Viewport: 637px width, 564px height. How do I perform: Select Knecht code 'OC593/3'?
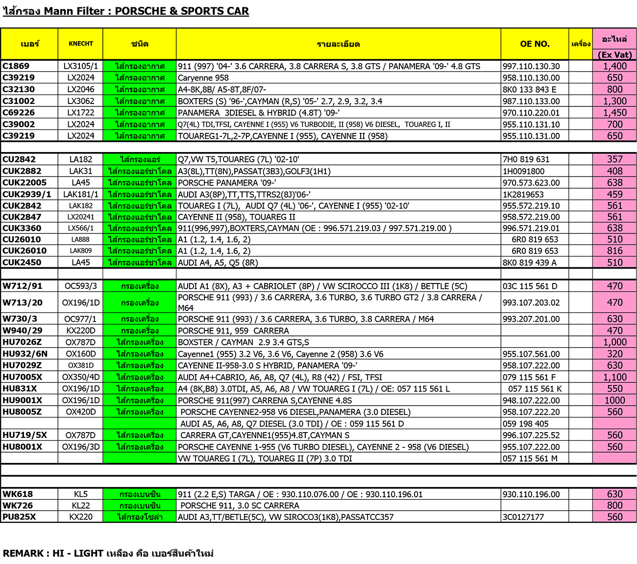[81, 286]
